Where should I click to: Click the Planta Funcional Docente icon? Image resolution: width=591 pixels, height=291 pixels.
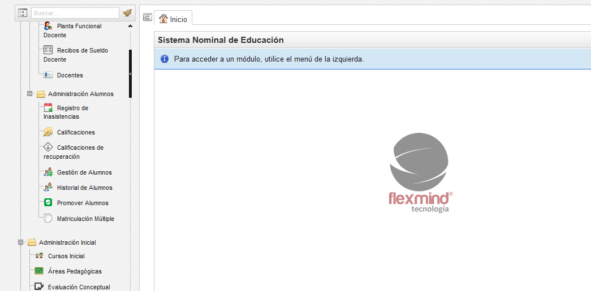48,26
